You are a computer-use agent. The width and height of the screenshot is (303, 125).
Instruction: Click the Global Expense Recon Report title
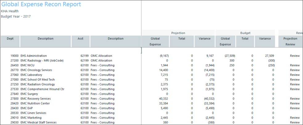point(41,4)
